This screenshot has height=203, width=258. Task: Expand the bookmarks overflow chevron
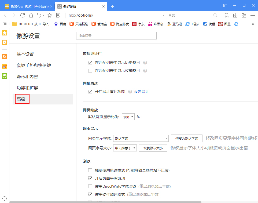pos(253,24)
